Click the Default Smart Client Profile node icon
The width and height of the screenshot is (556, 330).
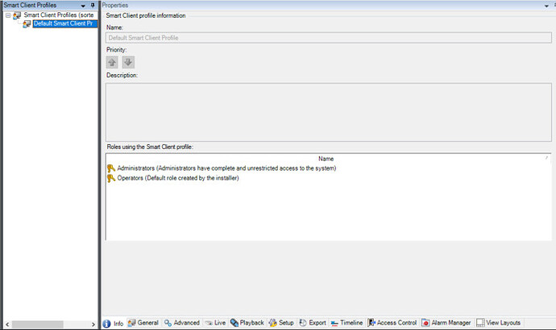[x=27, y=23]
